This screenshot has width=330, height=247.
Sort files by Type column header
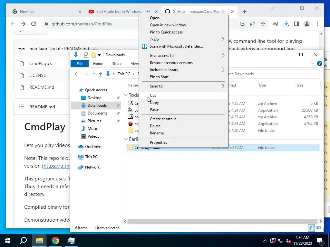275,85
